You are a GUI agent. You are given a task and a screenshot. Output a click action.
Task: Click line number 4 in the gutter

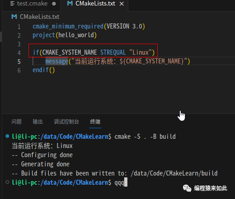point(19,53)
